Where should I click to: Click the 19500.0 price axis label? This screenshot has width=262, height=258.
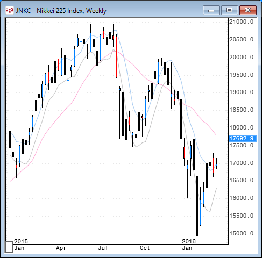(242, 75)
